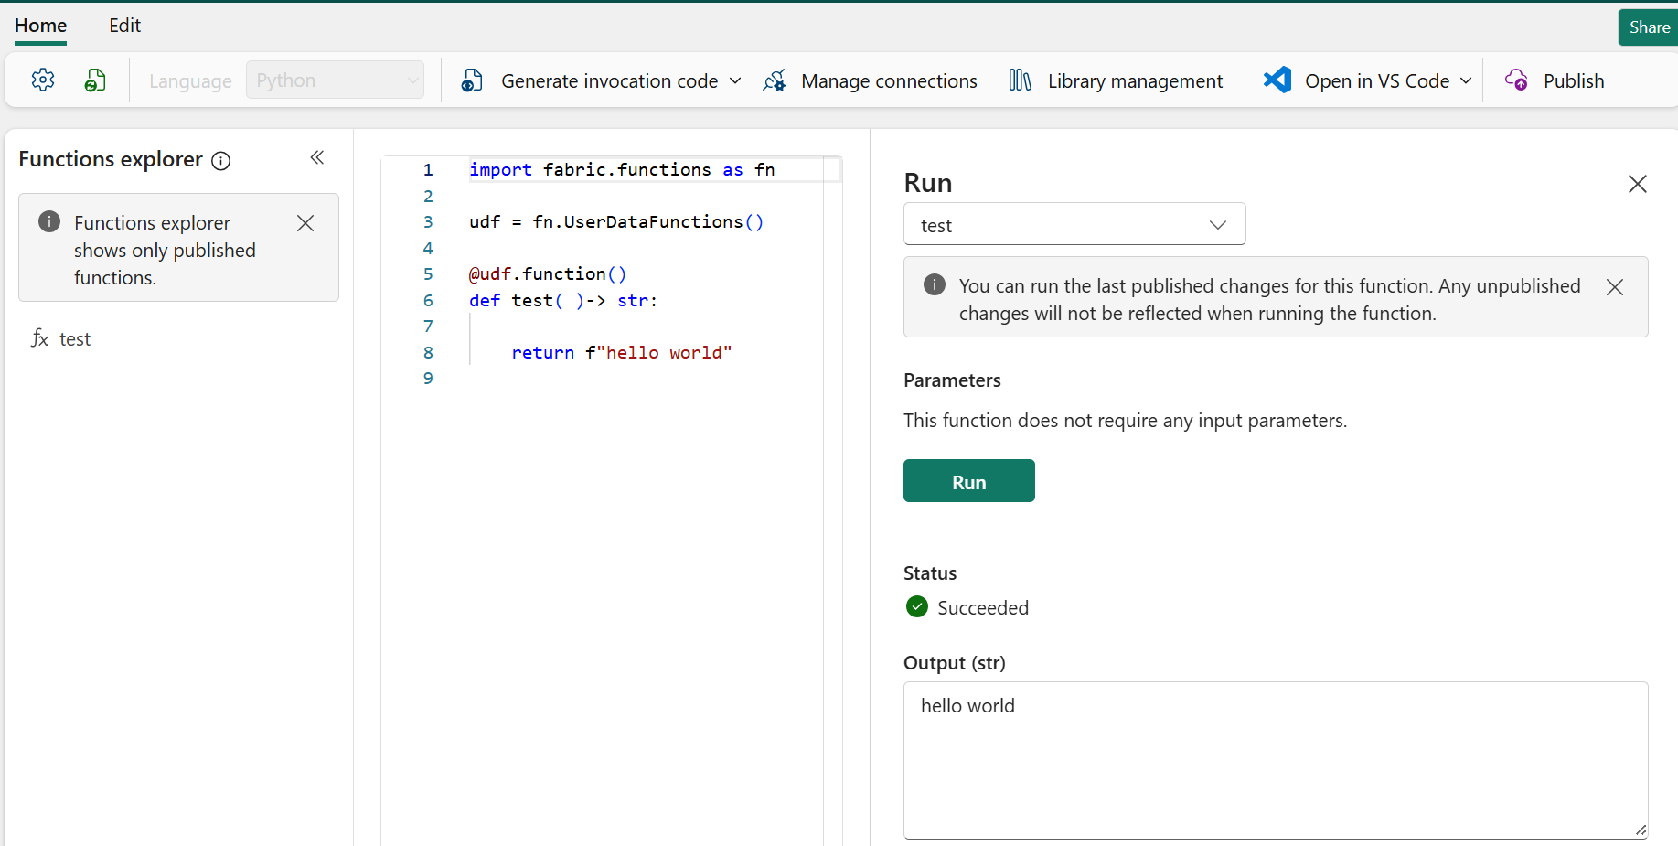
Task: Select the Home tab
Action: 40,26
